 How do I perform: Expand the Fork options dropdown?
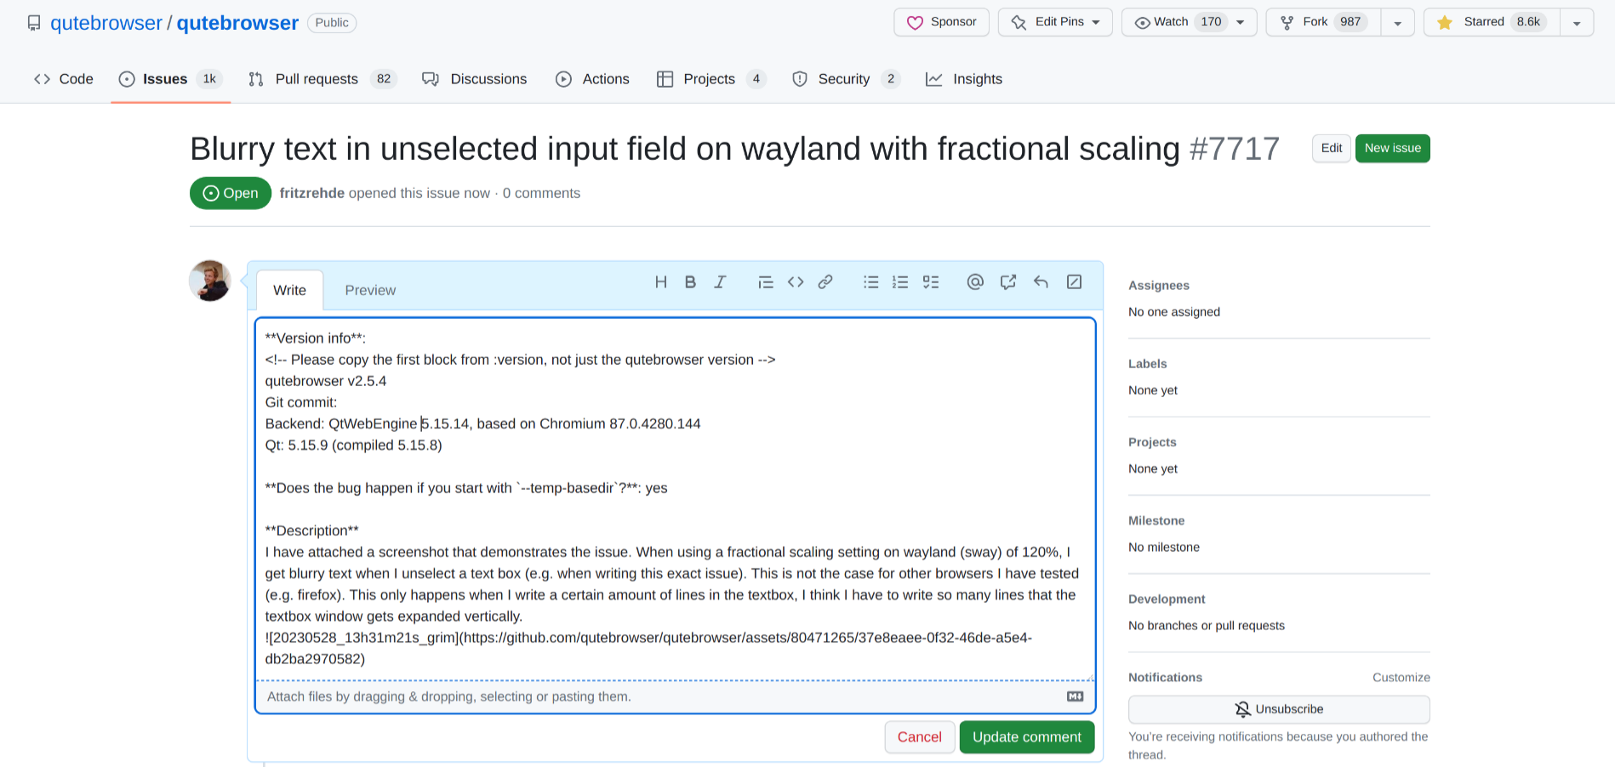[x=1398, y=21]
